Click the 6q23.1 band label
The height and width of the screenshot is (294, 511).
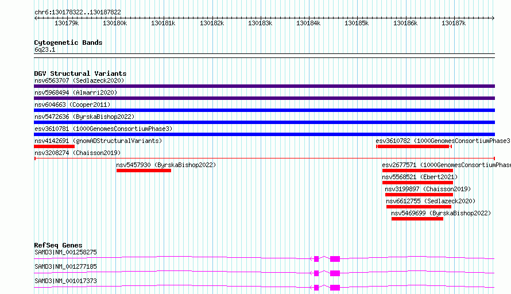(45, 49)
